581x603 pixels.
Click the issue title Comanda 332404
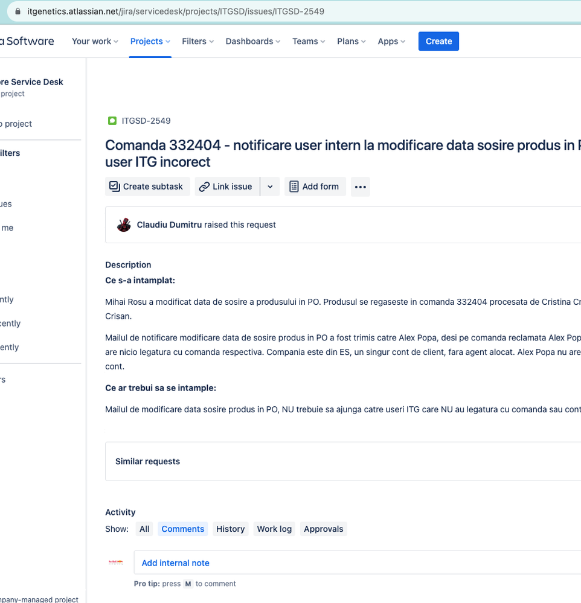343,153
